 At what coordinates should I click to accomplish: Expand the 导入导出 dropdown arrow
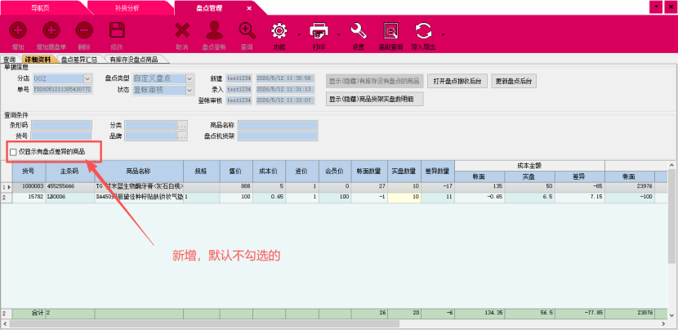(x=443, y=34)
